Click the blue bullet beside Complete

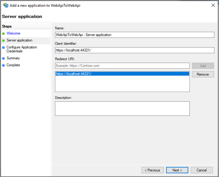4,65
